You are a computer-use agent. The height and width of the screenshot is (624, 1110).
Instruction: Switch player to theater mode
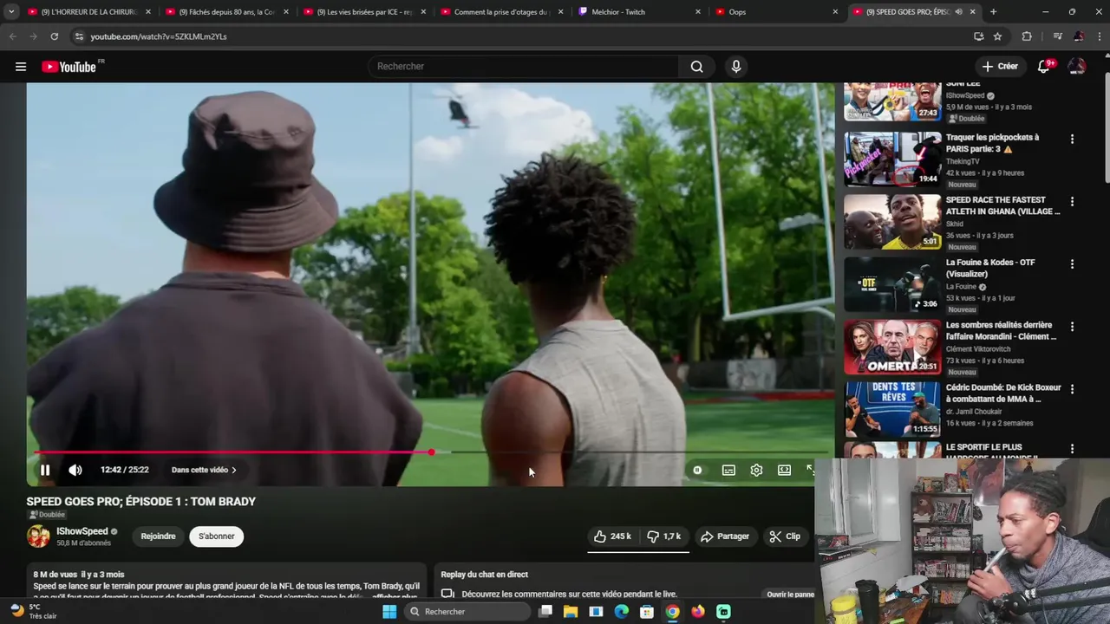tap(784, 470)
